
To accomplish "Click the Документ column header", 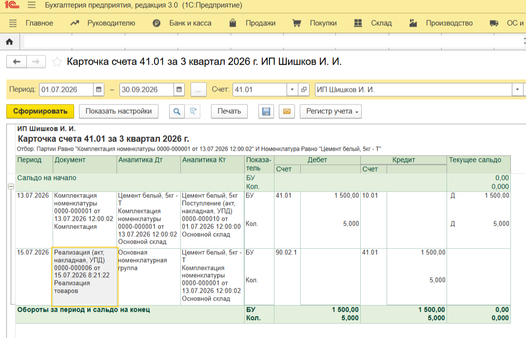I will tap(84, 164).
